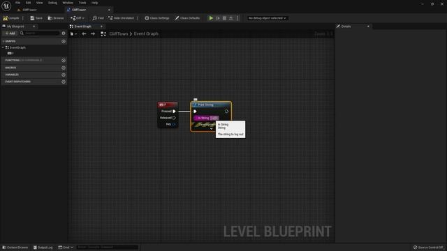The height and width of the screenshot is (251, 447).
Task: Expand the Macros section header
Action: pos(10,68)
